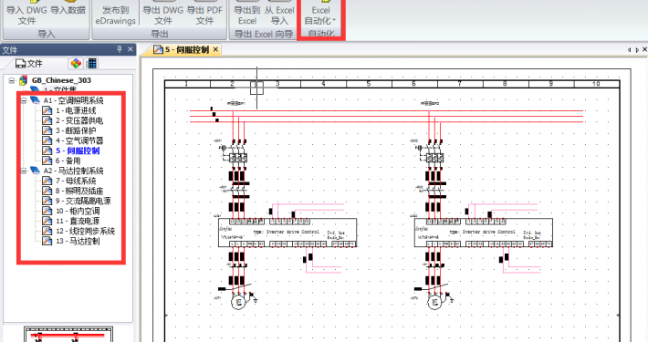Click Import from Excel (从 Excel 导入)
648x342 pixels.
coord(279,15)
